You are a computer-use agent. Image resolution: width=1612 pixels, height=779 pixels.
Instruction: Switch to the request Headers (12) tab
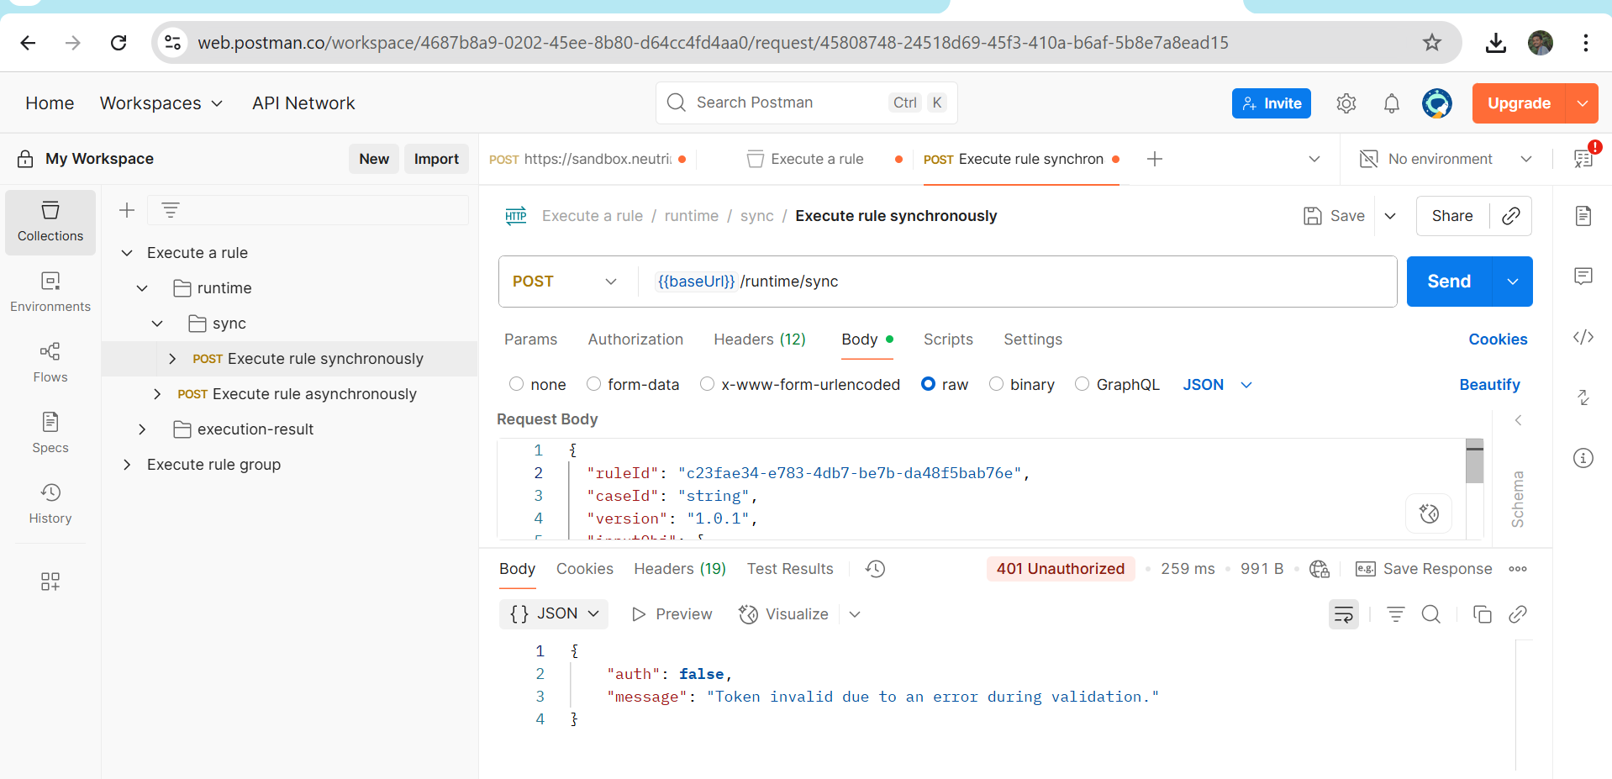(x=760, y=339)
